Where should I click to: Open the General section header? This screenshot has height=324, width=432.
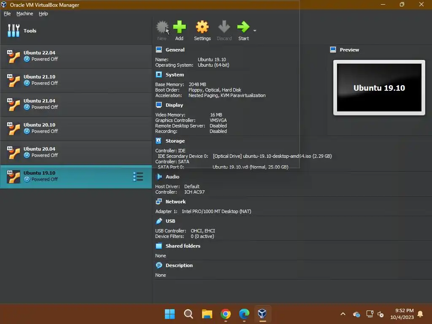click(x=175, y=50)
